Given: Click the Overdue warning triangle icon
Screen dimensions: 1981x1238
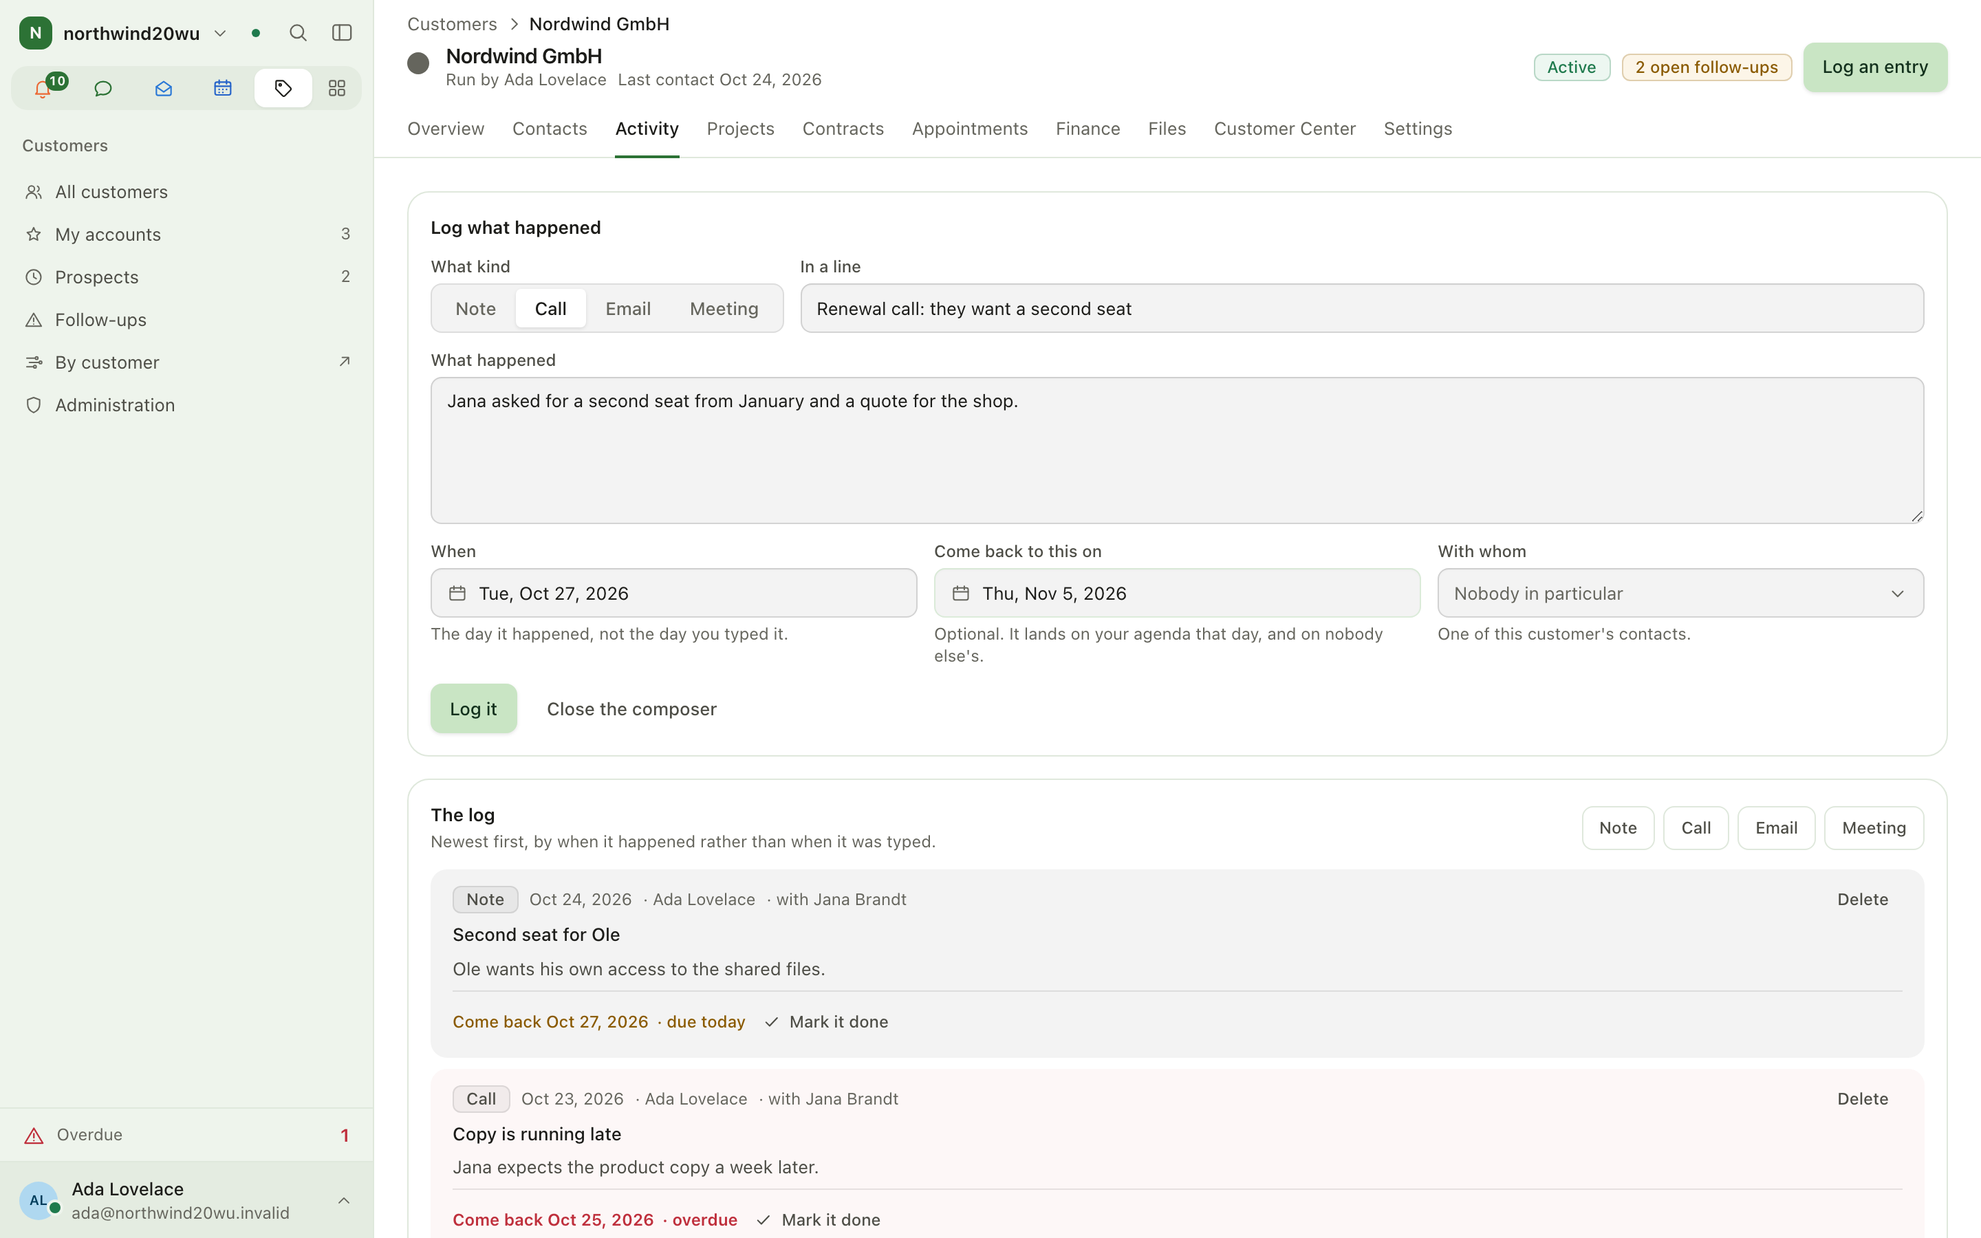Looking at the screenshot, I should point(34,1135).
